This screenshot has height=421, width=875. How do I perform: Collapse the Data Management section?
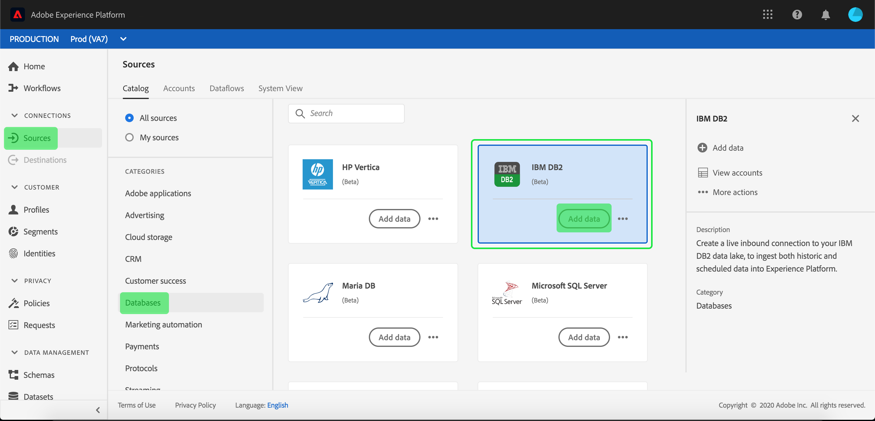point(14,352)
